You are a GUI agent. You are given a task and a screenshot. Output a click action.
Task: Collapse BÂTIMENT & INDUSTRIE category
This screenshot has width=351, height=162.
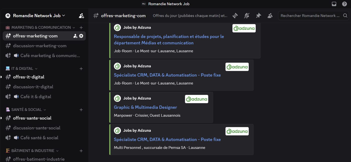pyautogui.click(x=32, y=151)
